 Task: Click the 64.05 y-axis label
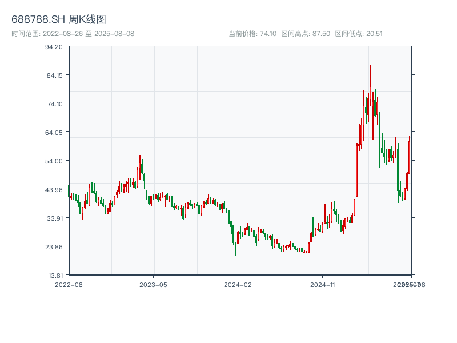click(x=54, y=132)
